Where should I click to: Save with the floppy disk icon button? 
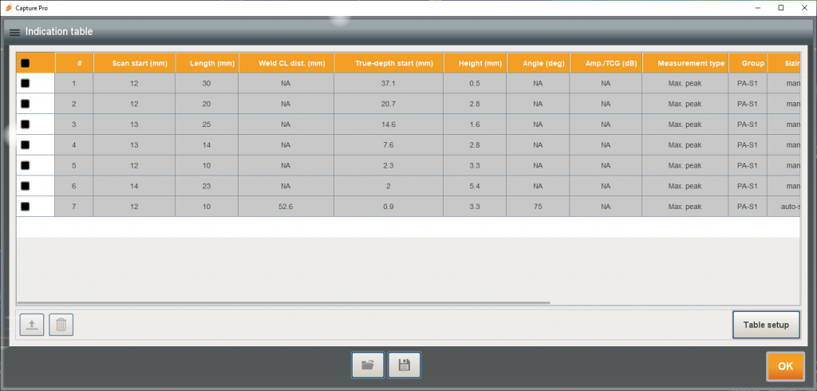coord(404,365)
